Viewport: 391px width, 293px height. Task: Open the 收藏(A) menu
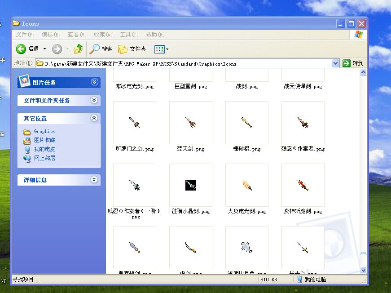coord(103,35)
